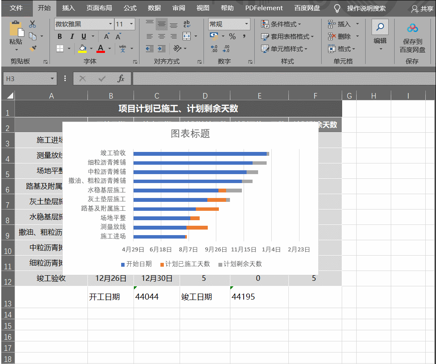Open the Editing 编辑 search group

[x=380, y=35]
